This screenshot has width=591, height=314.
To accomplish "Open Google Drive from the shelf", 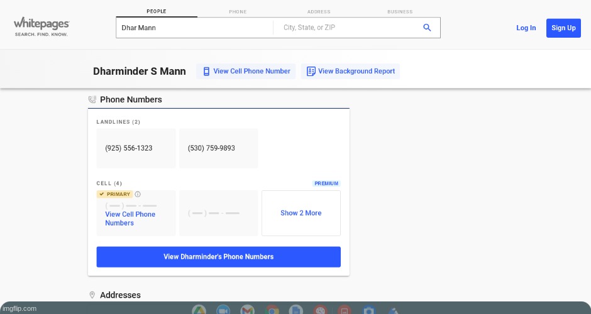I will tap(199, 310).
